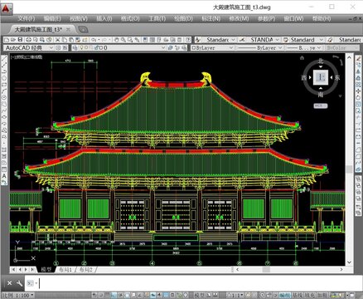Screen dimensions: 363x299
Task: Click the Text tool letter A icon
Action: 4,176
